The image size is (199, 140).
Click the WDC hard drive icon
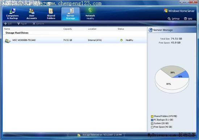[8, 41]
